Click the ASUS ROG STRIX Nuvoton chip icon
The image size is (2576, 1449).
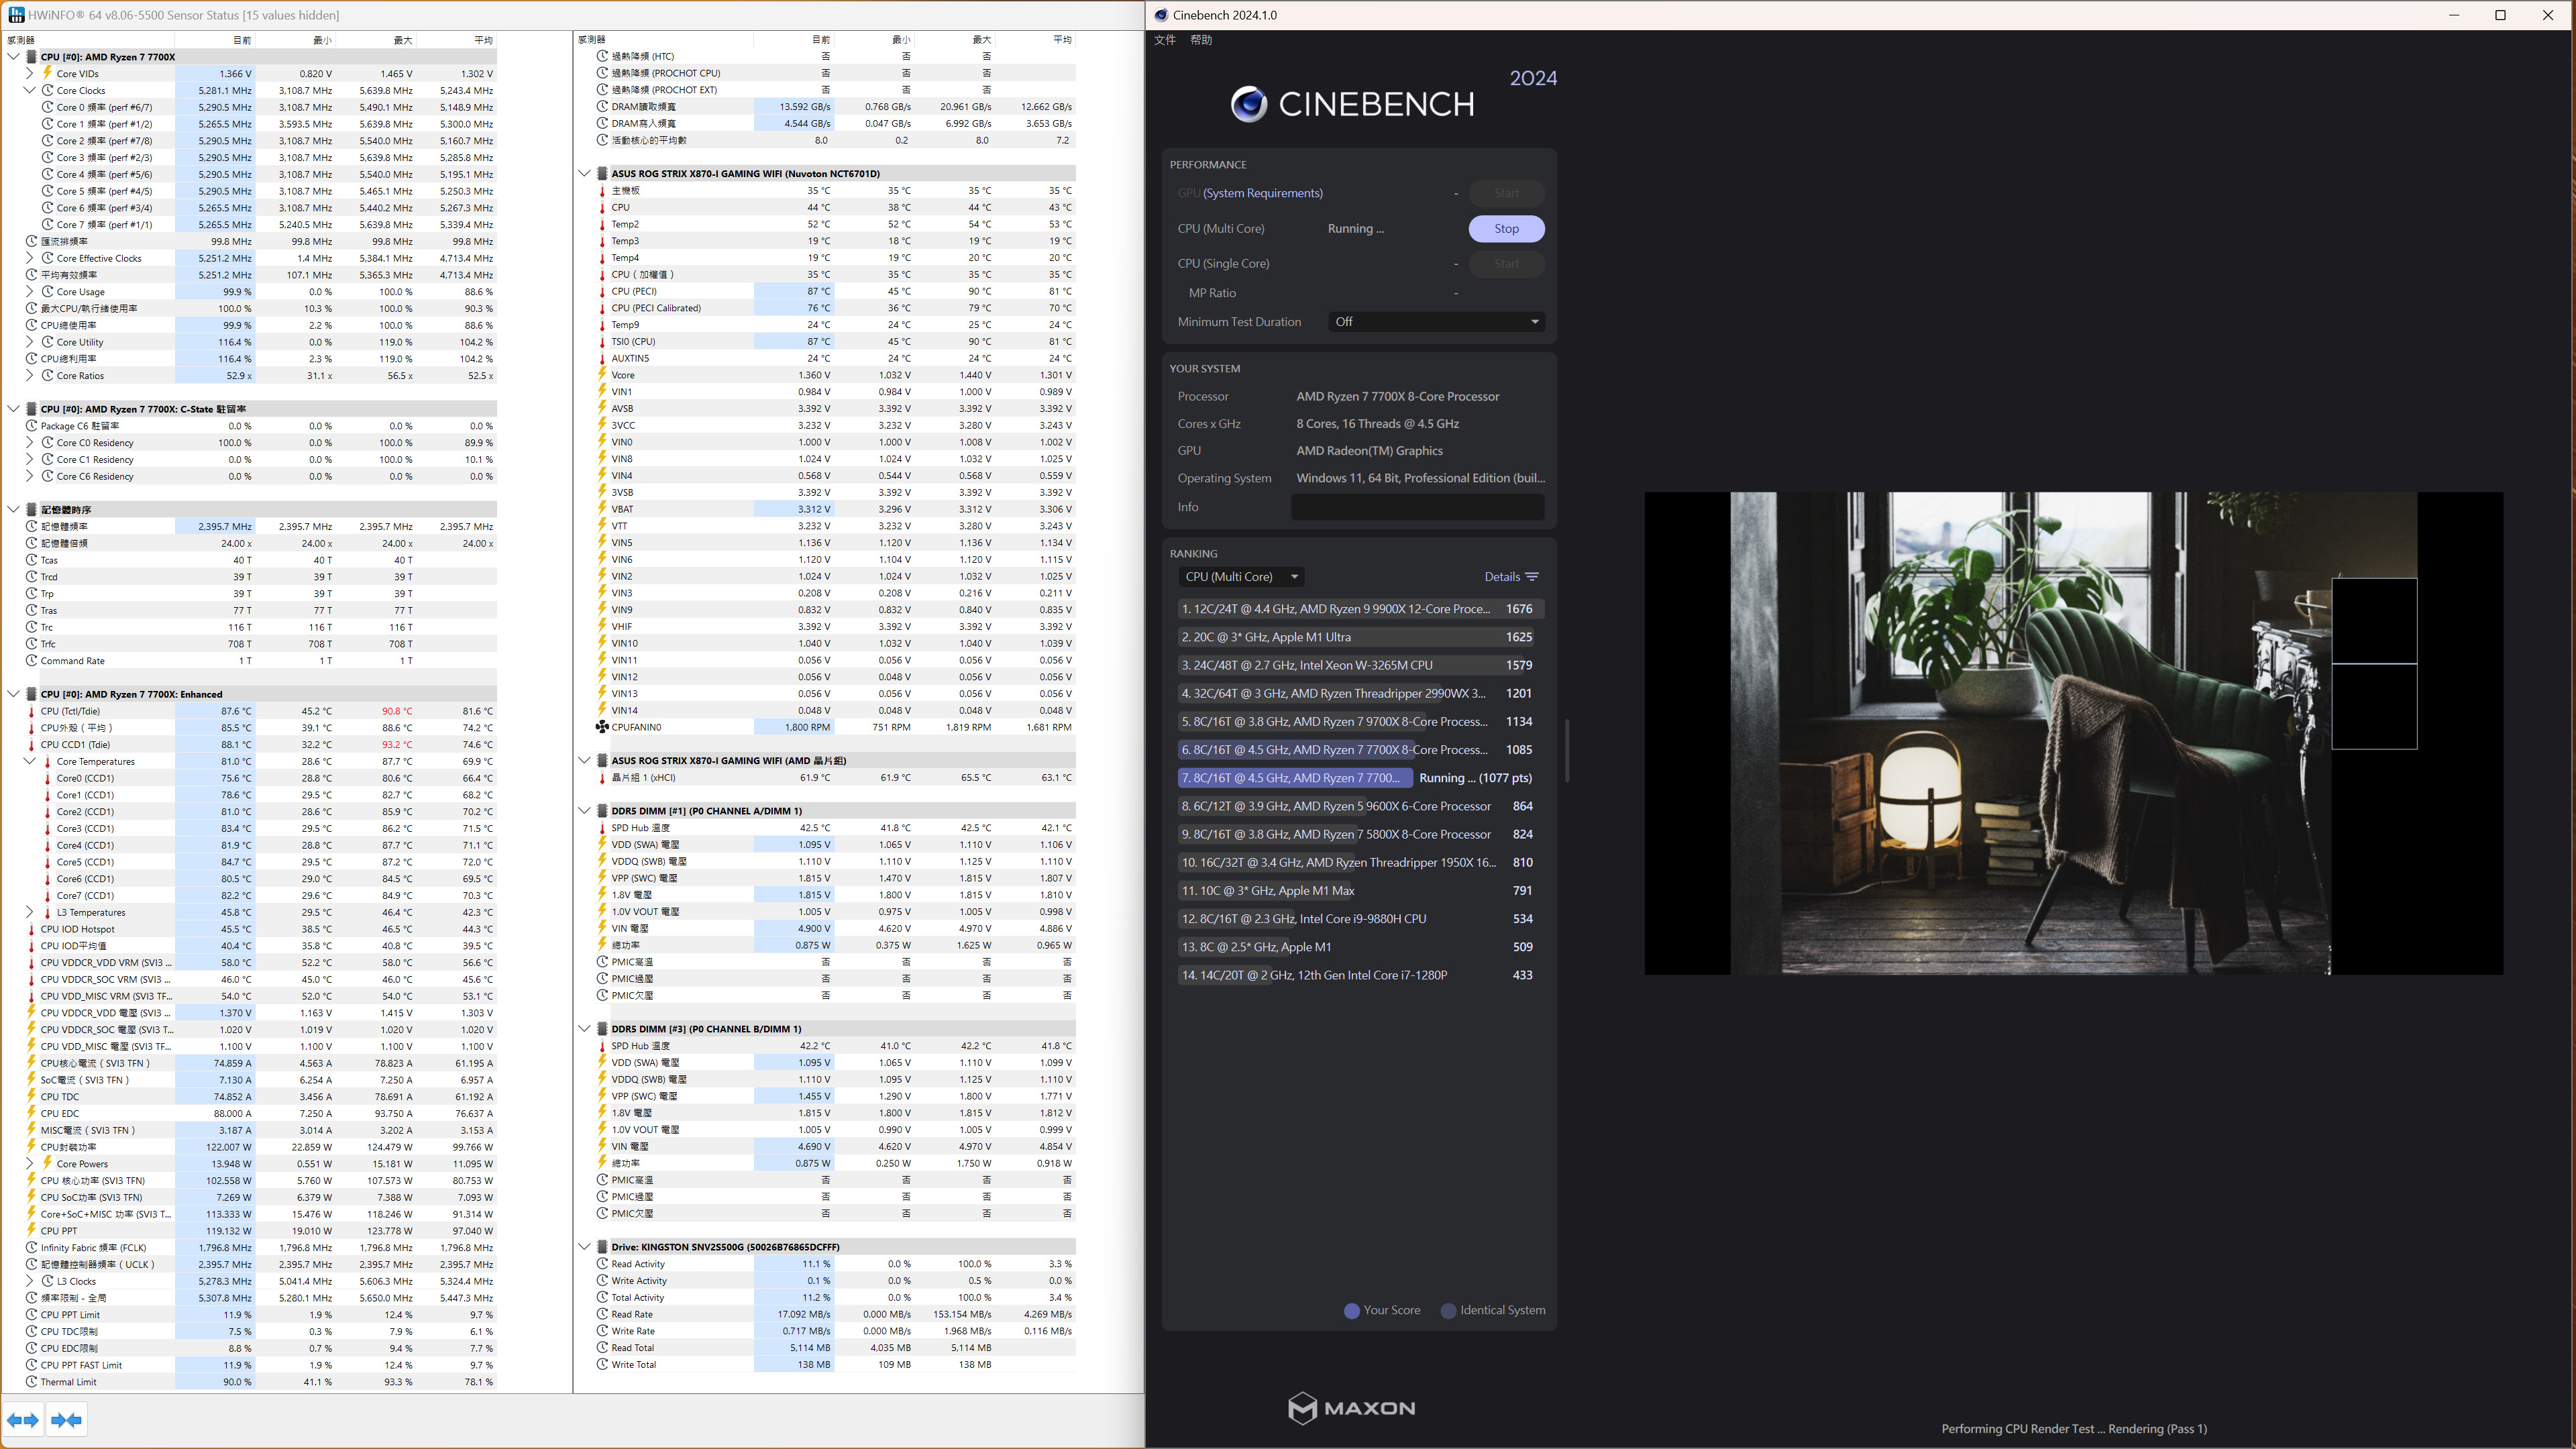tap(602, 173)
